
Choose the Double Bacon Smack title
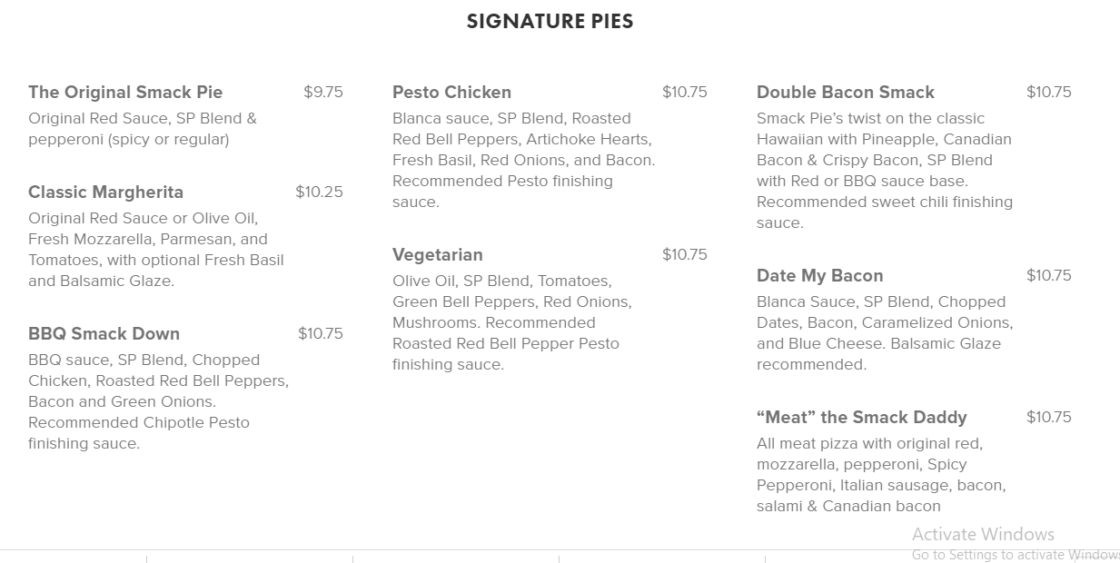tap(845, 92)
